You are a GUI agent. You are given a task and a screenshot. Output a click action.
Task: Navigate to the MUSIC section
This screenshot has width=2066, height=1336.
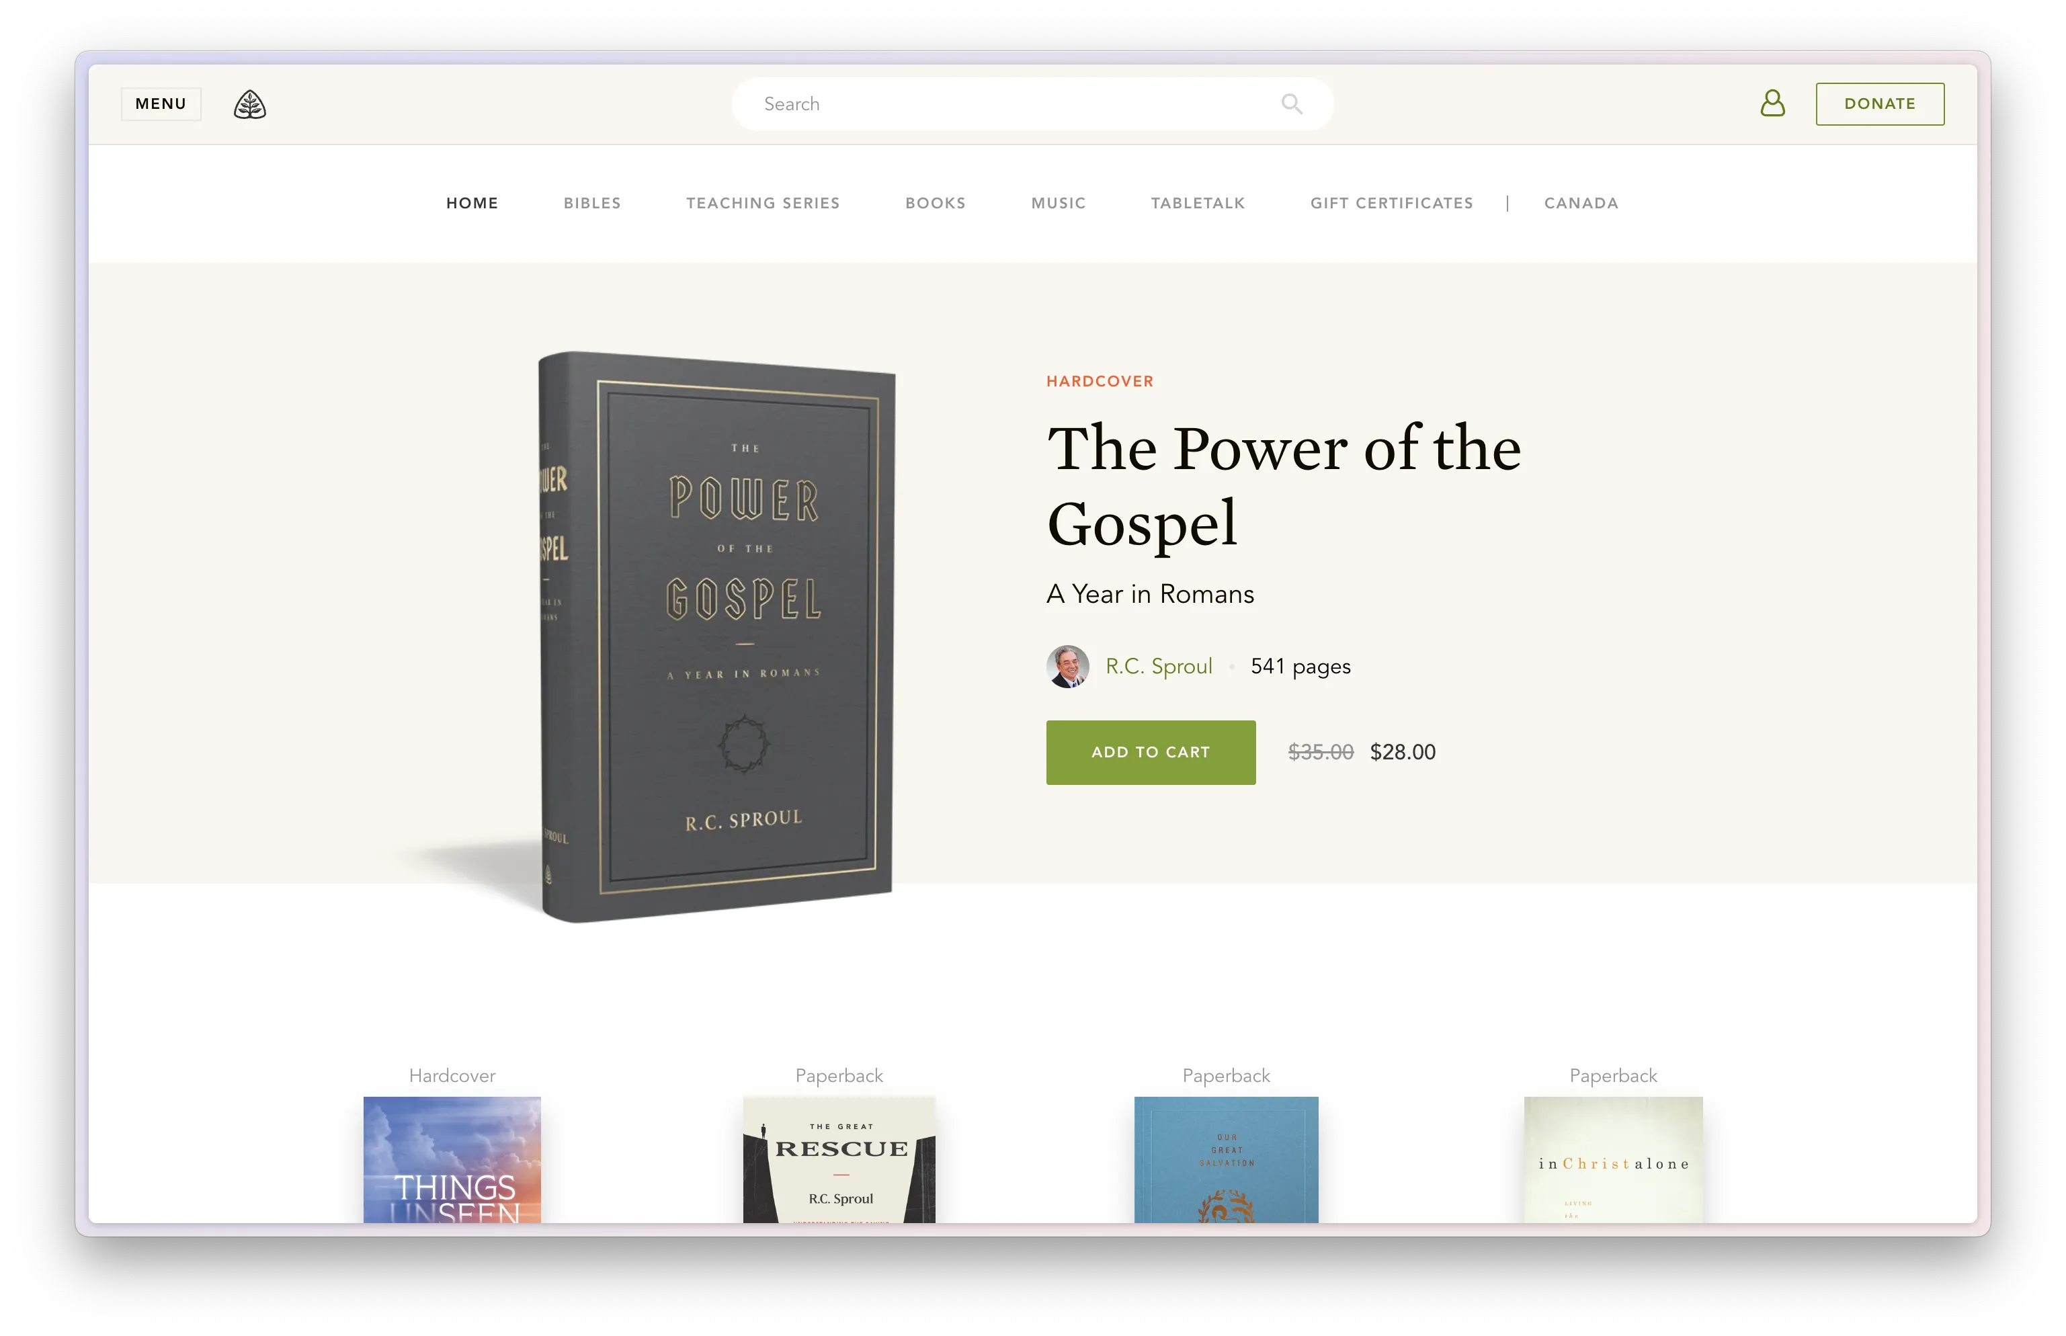click(x=1058, y=203)
